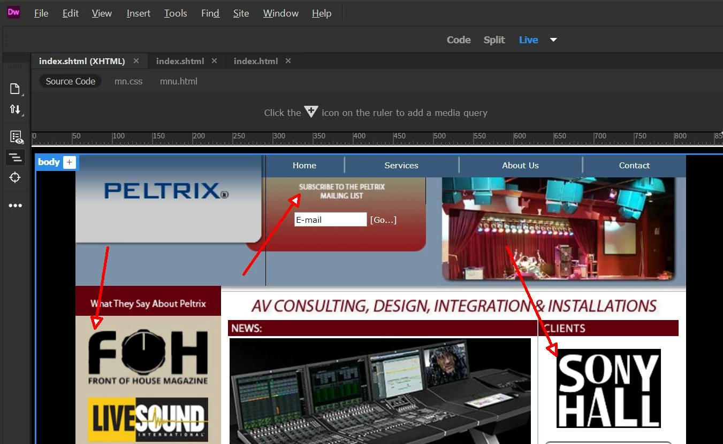723x444 pixels.
Task: Click the plus button beside body tag
Action: pos(70,162)
